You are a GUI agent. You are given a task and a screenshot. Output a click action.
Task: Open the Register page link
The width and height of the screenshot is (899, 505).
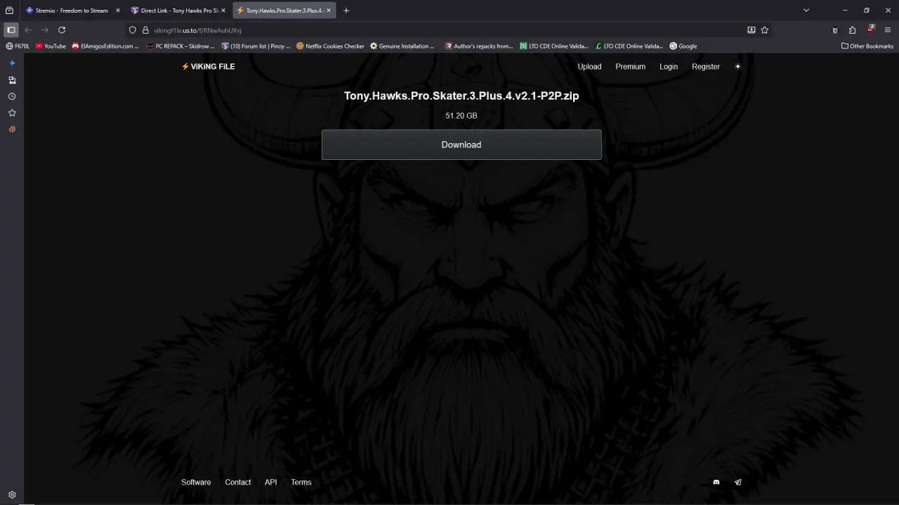(x=706, y=67)
